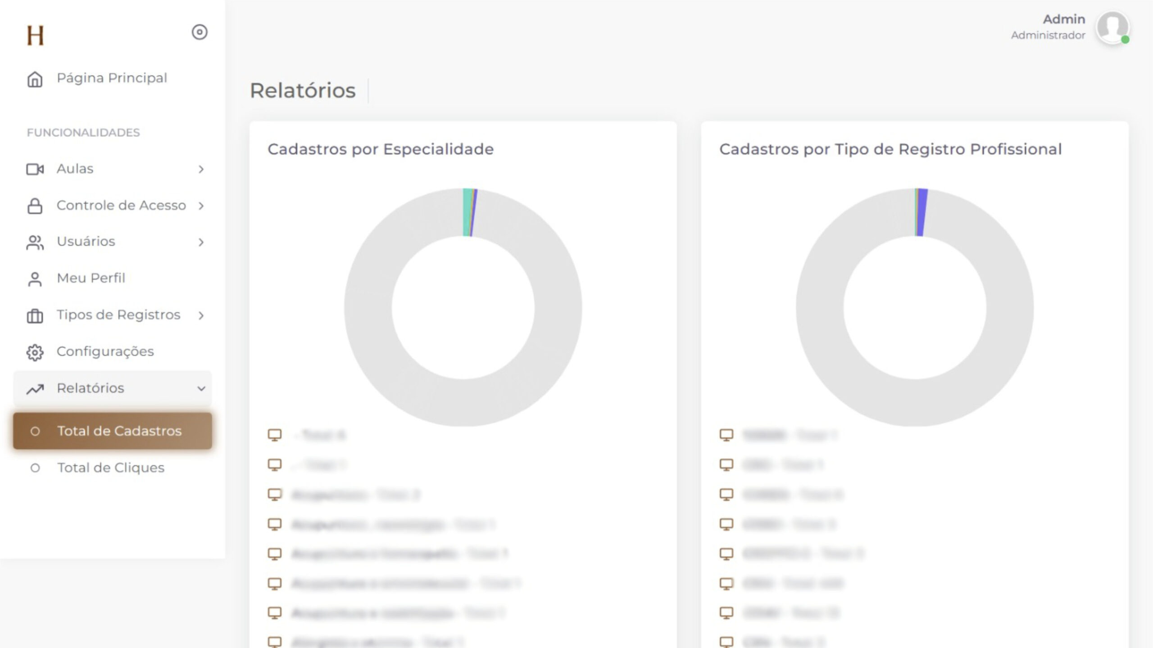Viewport: 1153px width, 648px height.
Task: Click the Relatórios trend chart icon
Action: (35, 389)
